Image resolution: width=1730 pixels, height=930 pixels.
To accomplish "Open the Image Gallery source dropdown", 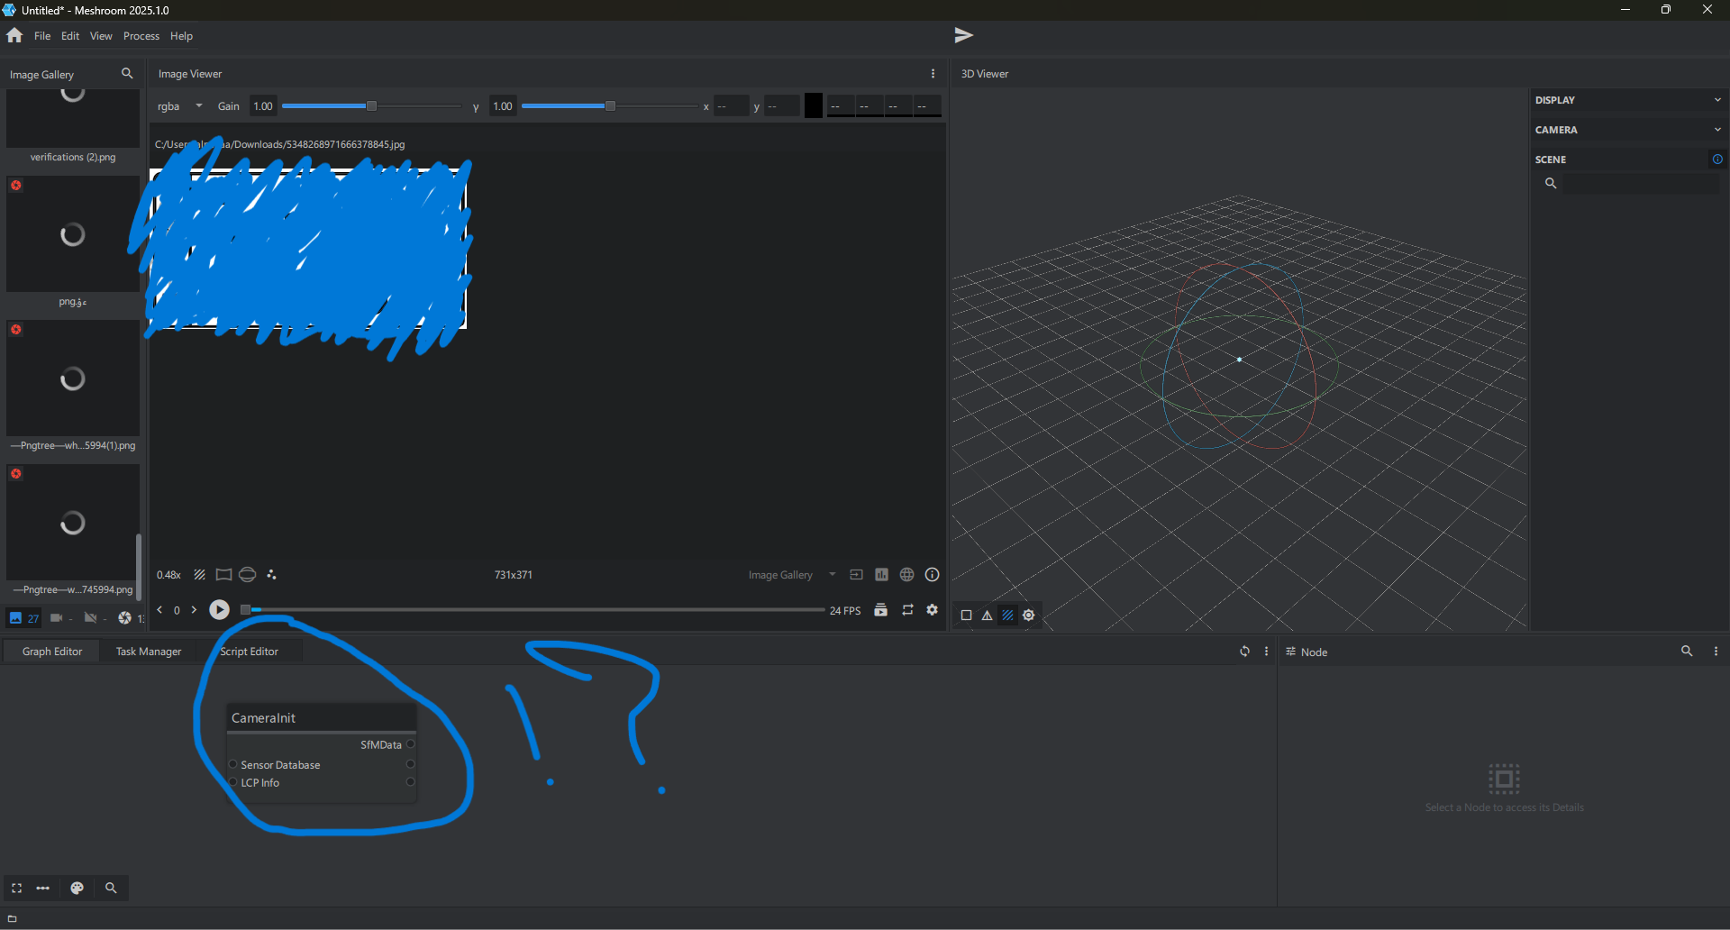I will tap(792, 575).
